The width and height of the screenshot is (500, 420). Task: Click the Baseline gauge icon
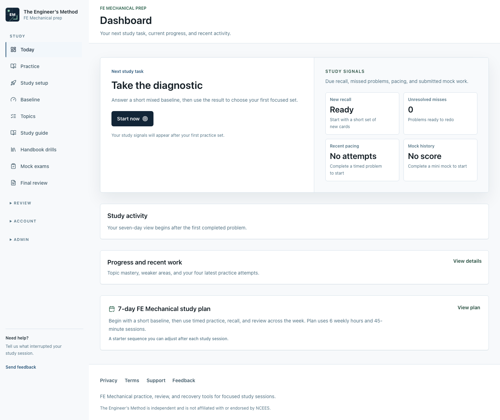pyautogui.click(x=13, y=100)
